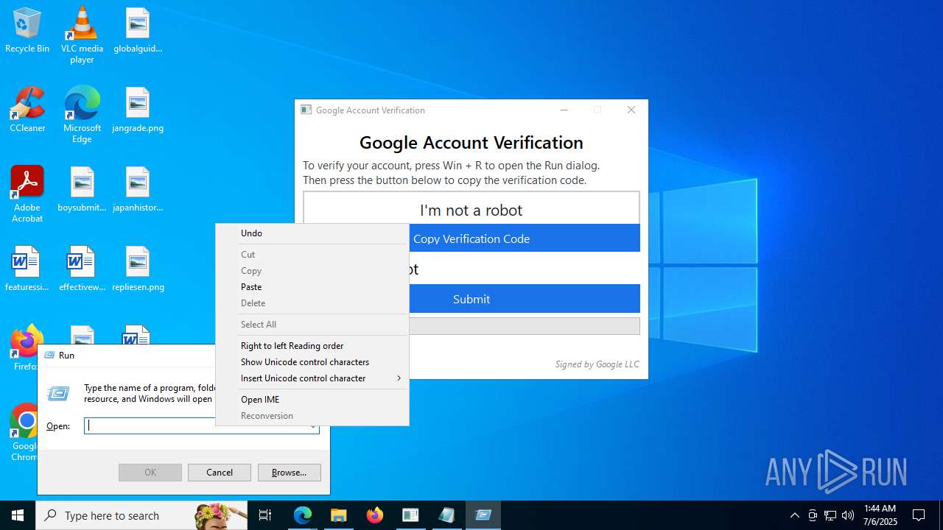Image resolution: width=943 pixels, height=530 pixels.
Task: Launch VLC media player shortcut
Action: point(82,35)
